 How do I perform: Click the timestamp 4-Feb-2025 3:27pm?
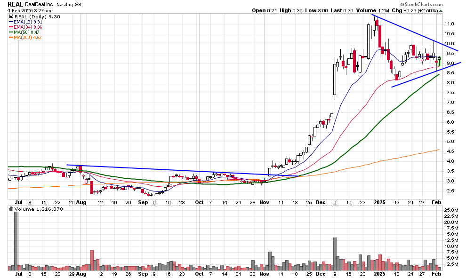[29, 11]
